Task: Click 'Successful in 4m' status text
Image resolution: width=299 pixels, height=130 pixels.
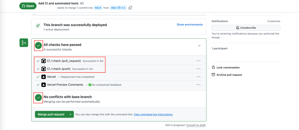Action: tap(93, 61)
